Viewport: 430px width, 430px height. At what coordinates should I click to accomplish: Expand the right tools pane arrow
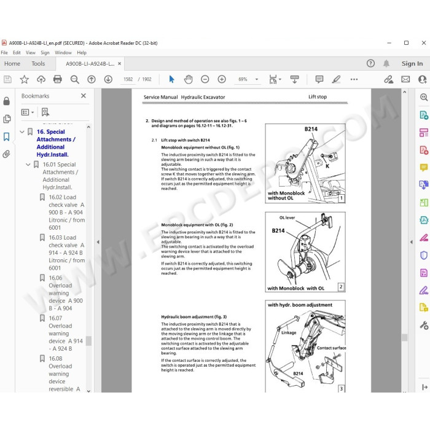tap(412, 242)
